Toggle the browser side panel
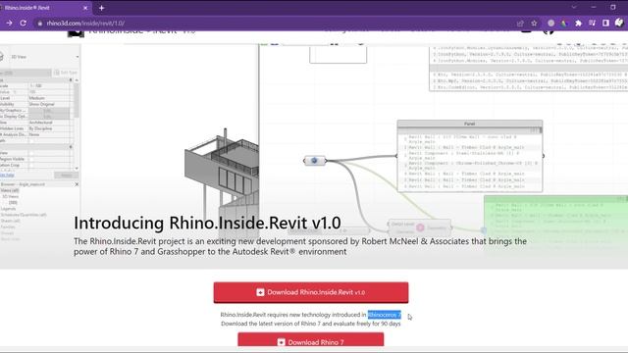Viewport: 628px width, 353px height. tap(605, 24)
